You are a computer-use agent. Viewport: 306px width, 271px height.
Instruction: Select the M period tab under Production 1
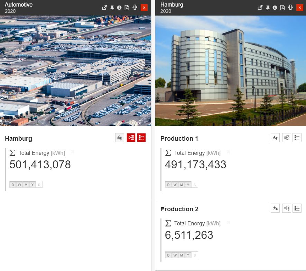point(182,185)
